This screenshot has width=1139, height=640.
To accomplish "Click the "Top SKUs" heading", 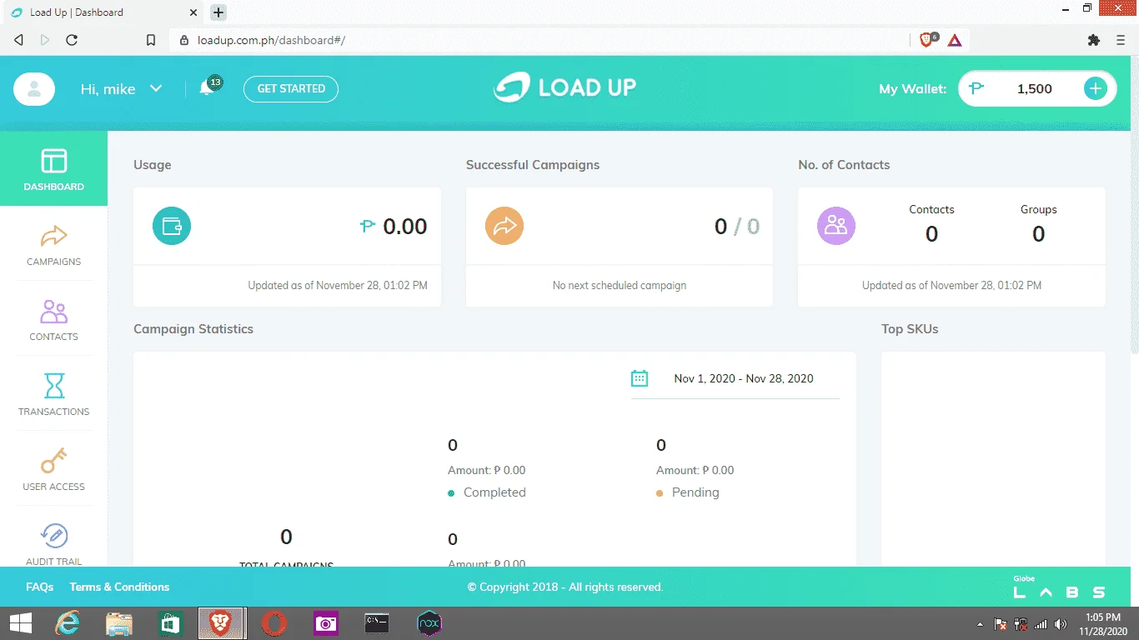I will [x=910, y=329].
